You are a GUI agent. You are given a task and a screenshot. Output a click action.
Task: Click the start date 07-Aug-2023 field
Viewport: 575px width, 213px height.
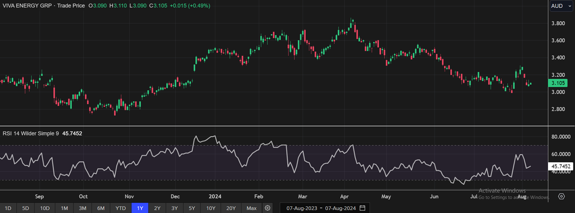click(301, 208)
